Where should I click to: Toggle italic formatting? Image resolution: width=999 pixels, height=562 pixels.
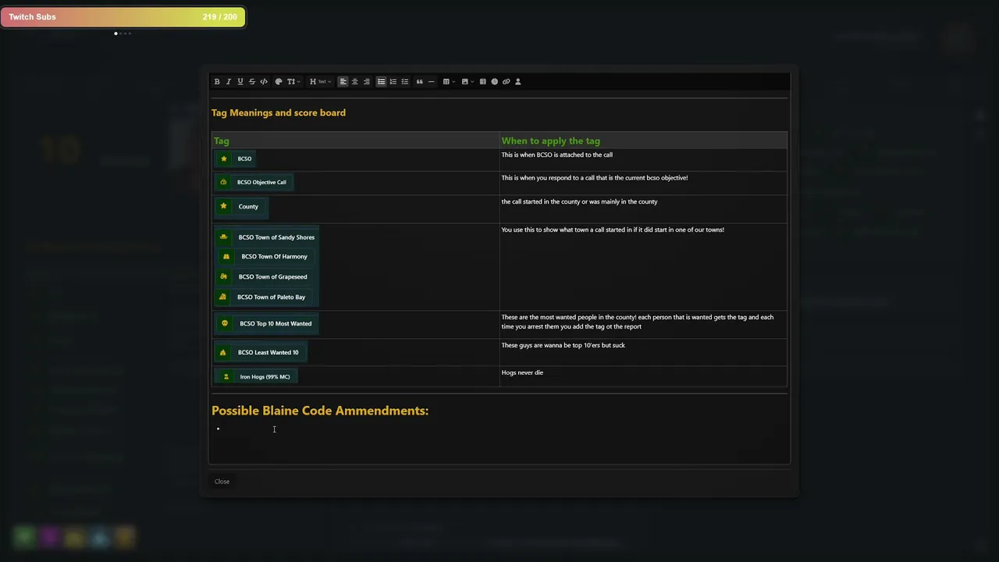pos(229,81)
